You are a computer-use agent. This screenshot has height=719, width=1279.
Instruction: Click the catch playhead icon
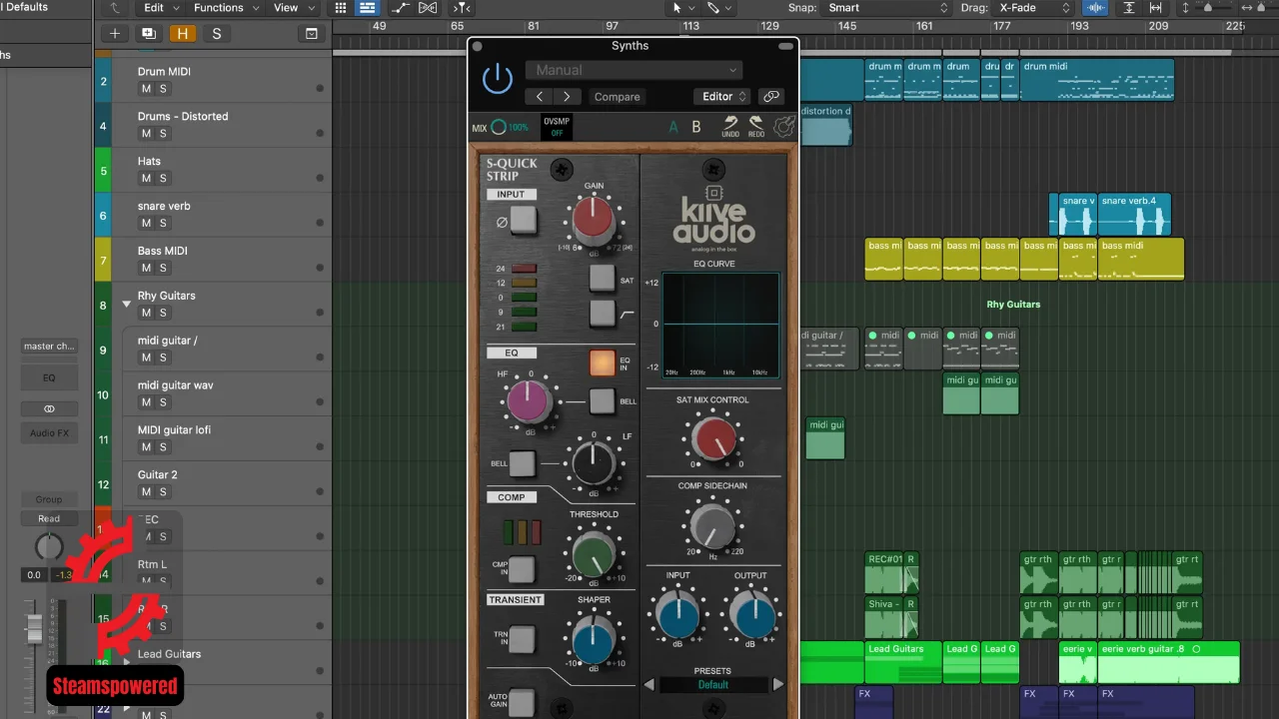(x=461, y=8)
